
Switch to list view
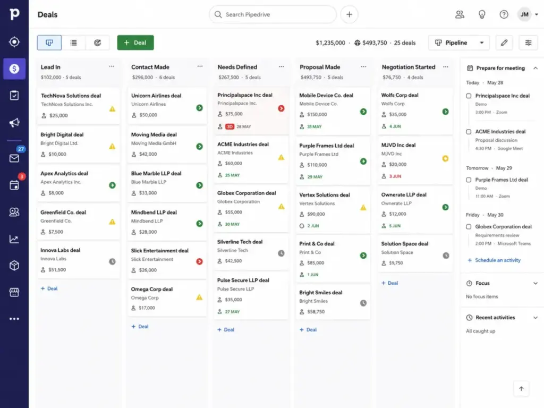[x=73, y=42]
